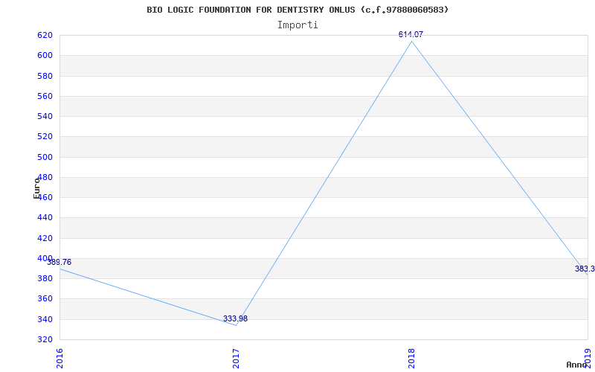Click the 380 y-axis value
The height and width of the screenshot is (372, 595).
click(x=45, y=278)
